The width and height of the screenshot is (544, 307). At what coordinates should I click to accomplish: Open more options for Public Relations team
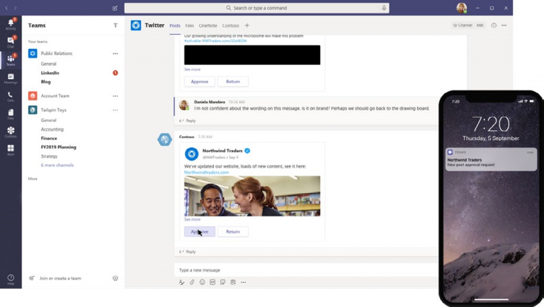(115, 54)
